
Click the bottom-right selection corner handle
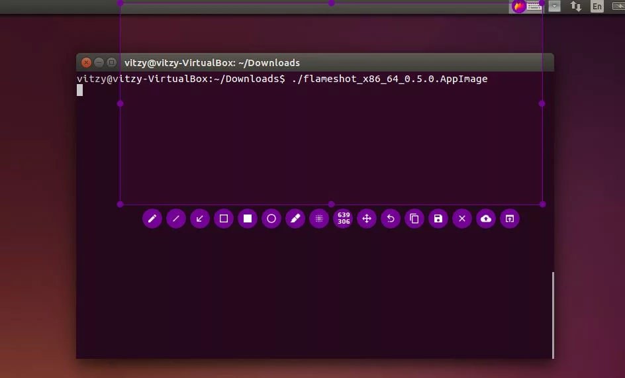coord(542,204)
